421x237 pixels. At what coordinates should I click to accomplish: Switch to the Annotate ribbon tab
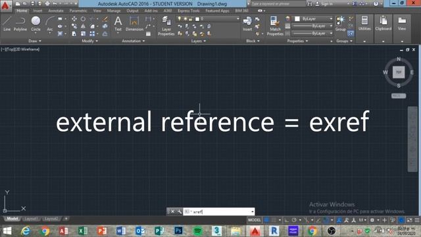click(55, 11)
